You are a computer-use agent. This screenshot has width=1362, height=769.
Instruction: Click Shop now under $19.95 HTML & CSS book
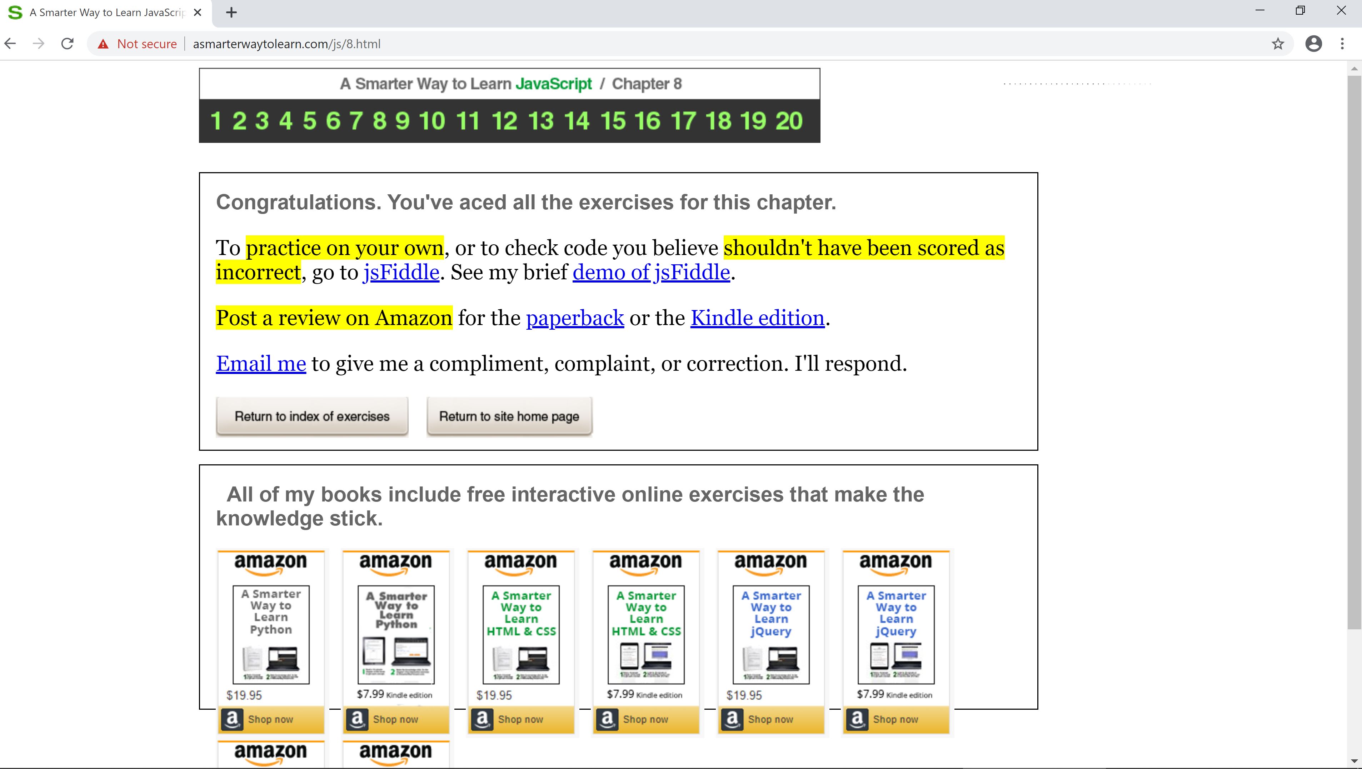pyautogui.click(x=521, y=720)
